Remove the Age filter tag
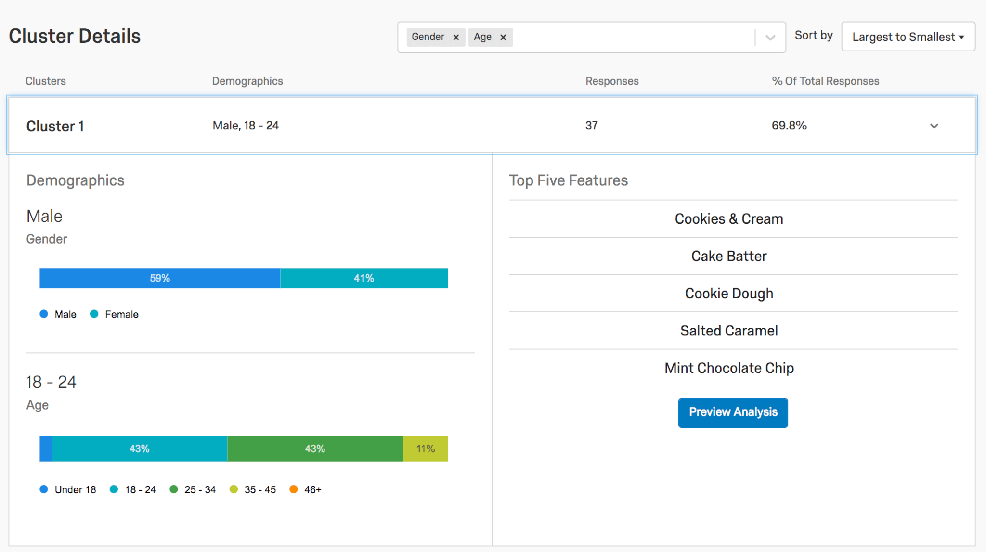The height and width of the screenshot is (552, 986). (x=503, y=37)
